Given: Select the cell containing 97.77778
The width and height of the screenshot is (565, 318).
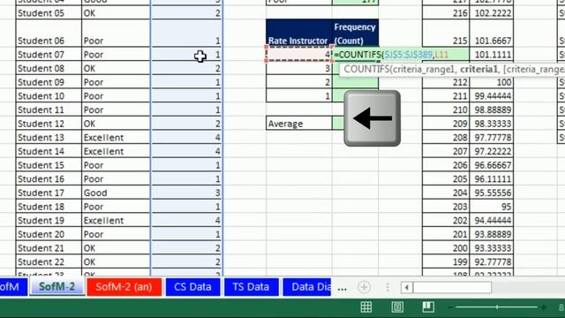Looking at the screenshot, I should pyautogui.click(x=492, y=138).
